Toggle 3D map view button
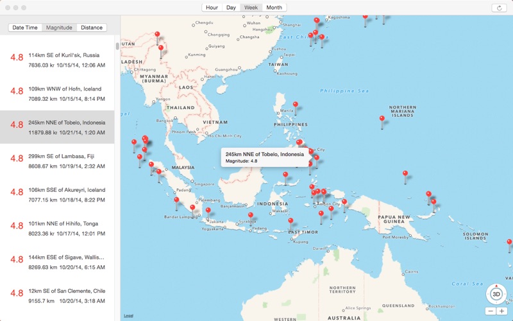The image size is (513, 321). 496,294
